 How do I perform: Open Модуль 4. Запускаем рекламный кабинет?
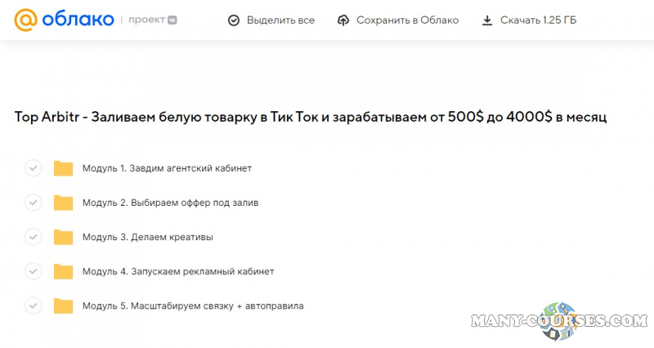pos(178,271)
